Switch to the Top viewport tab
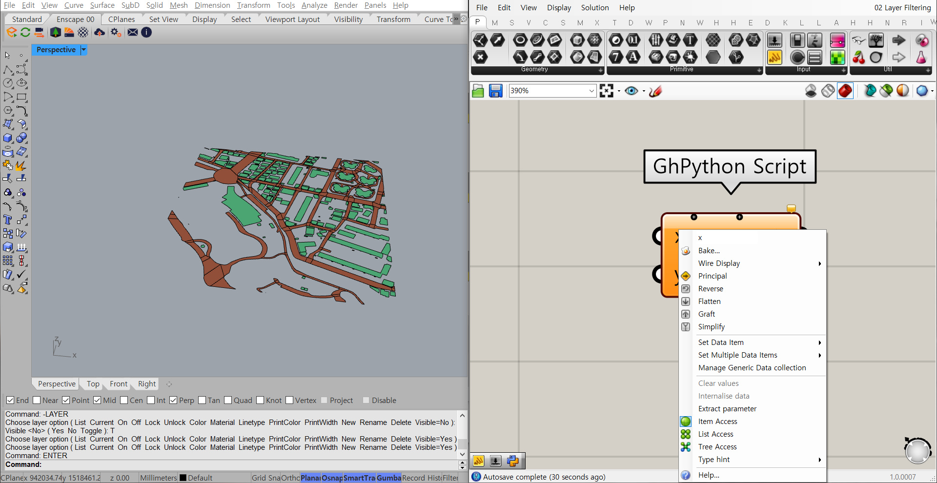This screenshot has width=937, height=483. (93, 384)
